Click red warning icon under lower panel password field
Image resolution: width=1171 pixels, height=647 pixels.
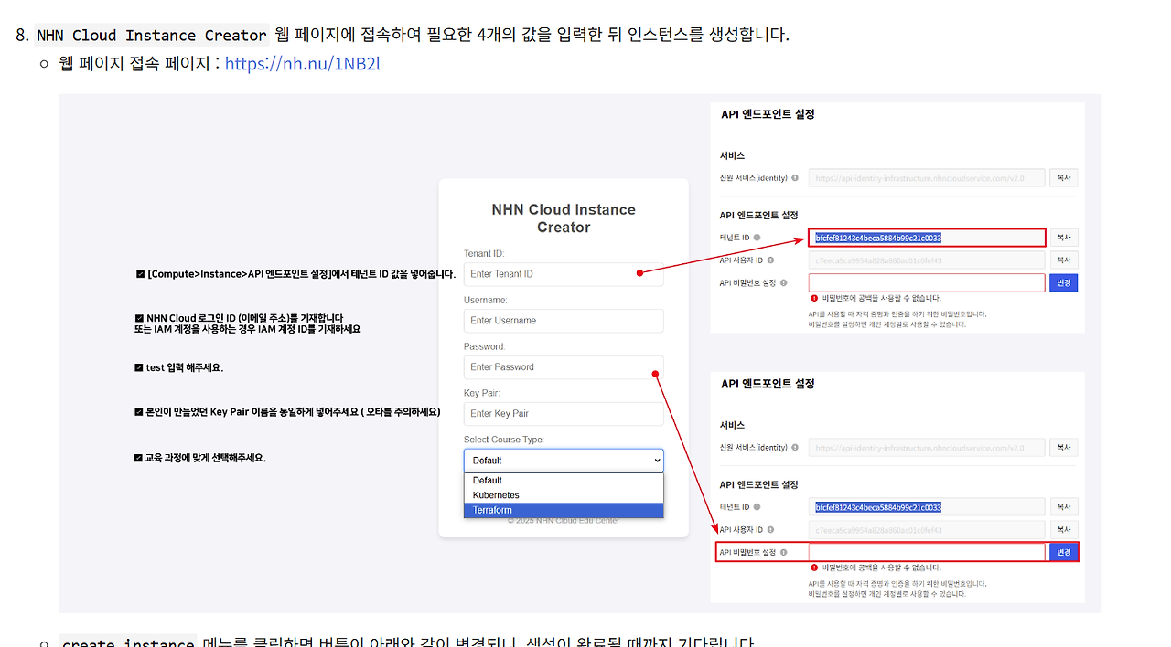click(813, 567)
